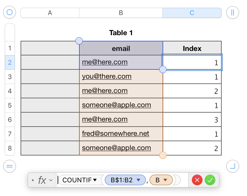The width and height of the screenshot is (247, 196).
Task: Open the fx function chevron menu
Action: [x=51, y=180]
